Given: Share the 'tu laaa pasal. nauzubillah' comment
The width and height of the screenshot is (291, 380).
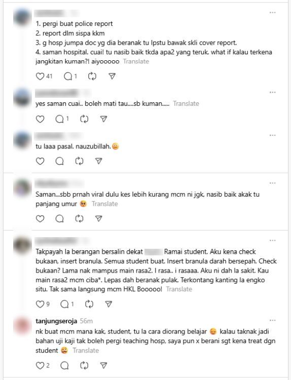Looking at the screenshot, I should (x=99, y=161).
